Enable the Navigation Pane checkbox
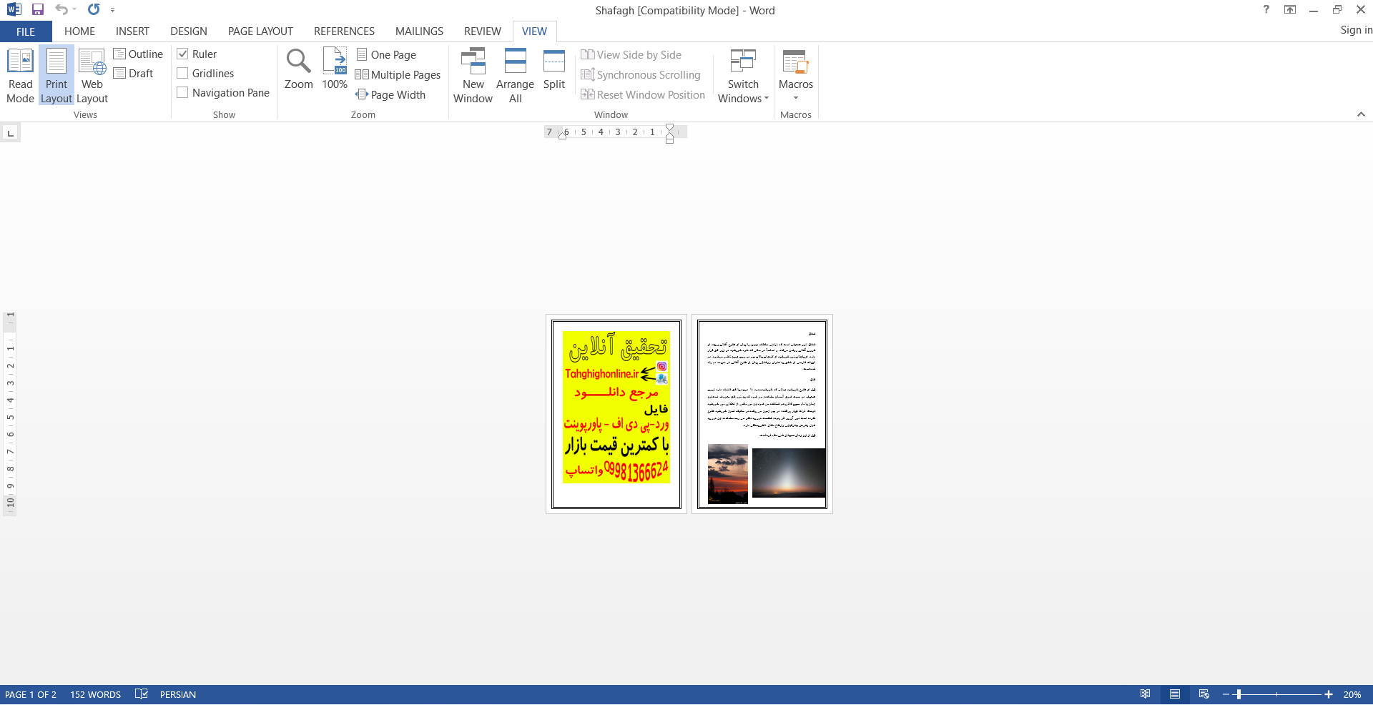1373x705 pixels. [x=182, y=93]
